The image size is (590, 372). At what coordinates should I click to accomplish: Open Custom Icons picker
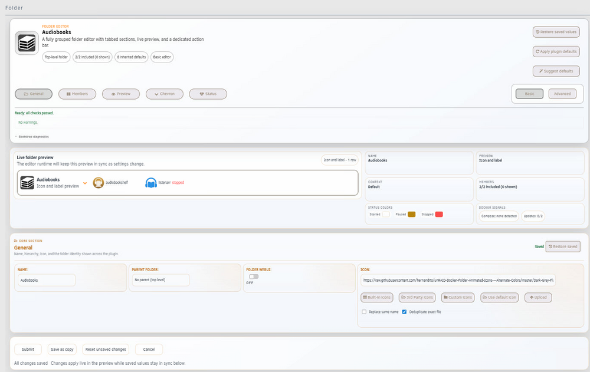[x=458, y=298]
